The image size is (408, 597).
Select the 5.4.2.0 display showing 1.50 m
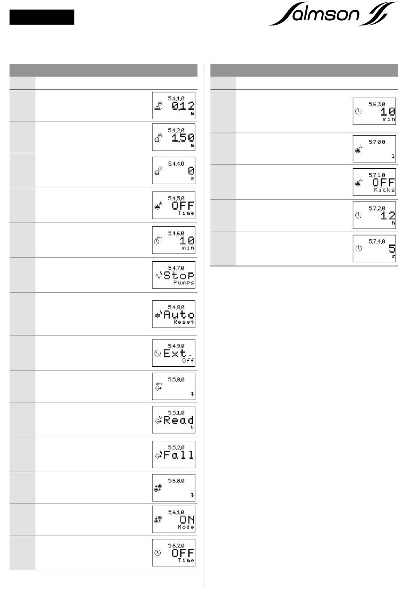(174, 137)
